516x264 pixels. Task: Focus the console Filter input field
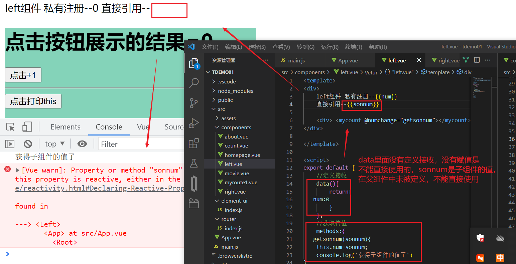coord(141,144)
